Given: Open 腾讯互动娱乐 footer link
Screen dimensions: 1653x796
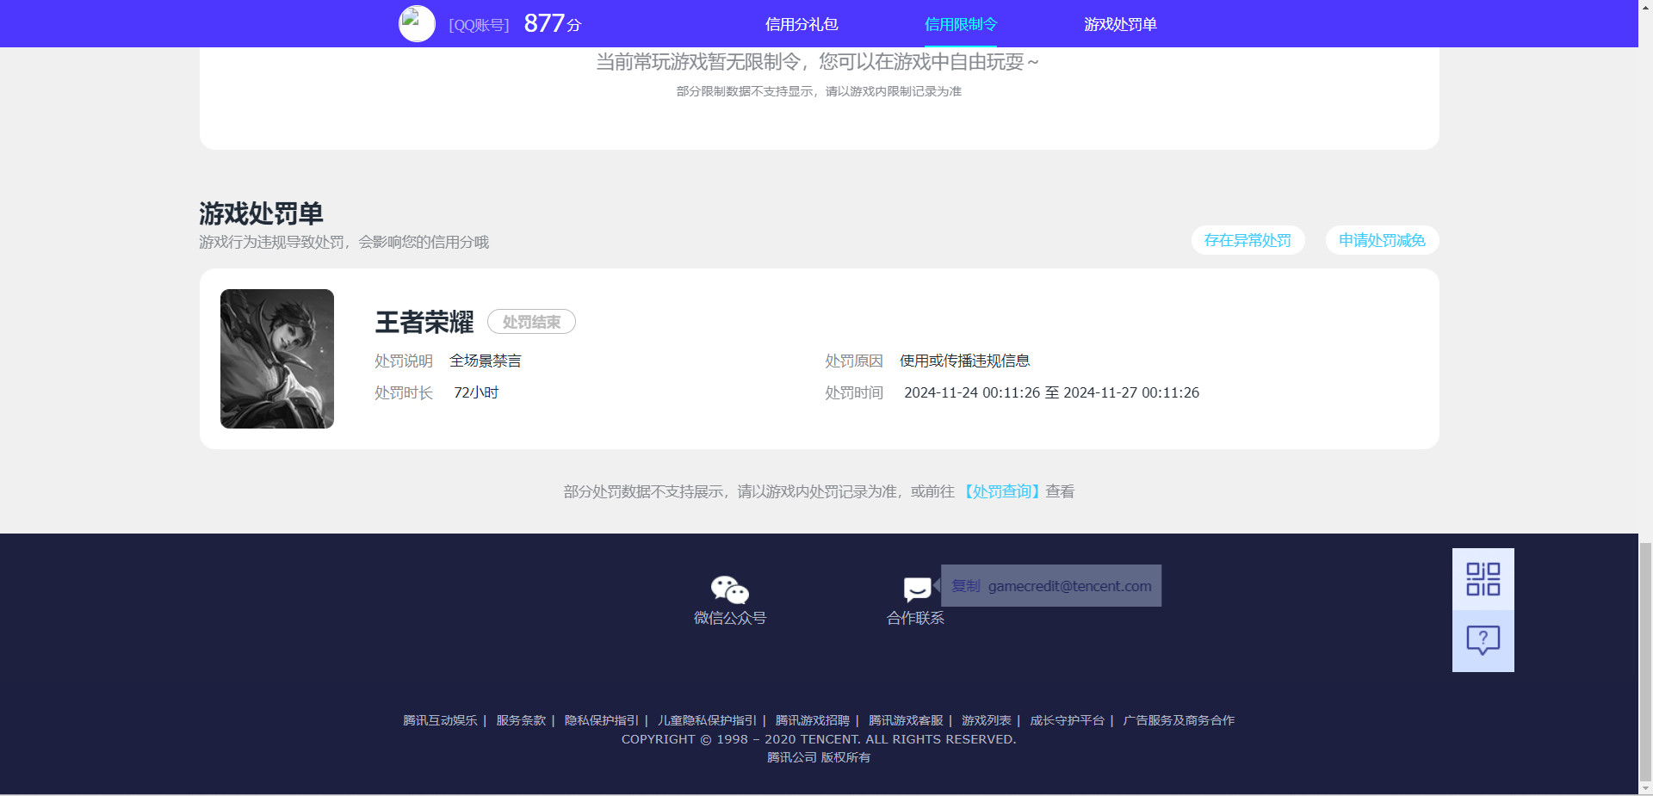Looking at the screenshot, I should coord(440,720).
